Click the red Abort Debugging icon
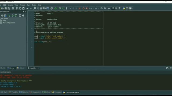 click(80, 8)
